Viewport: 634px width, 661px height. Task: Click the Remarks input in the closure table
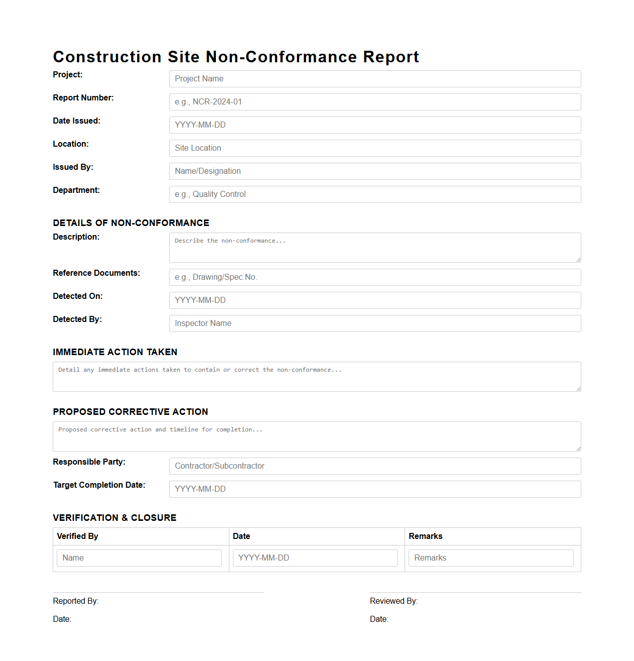[x=491, y=558]
